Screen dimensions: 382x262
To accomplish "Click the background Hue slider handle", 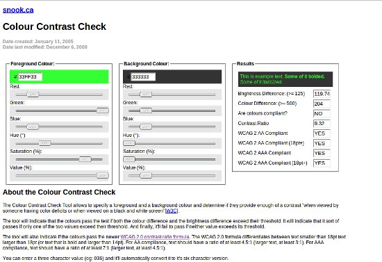I will click(x=129, y=143).
